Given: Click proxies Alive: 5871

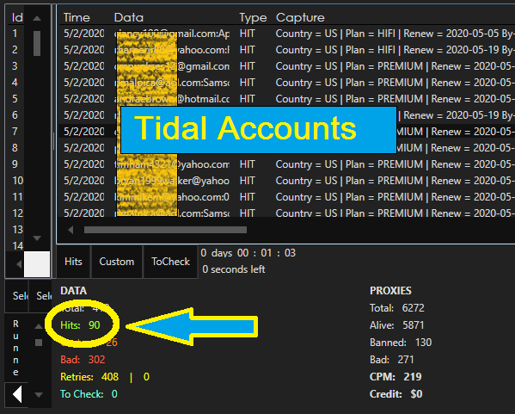Looking at the screenshot, I should pos(396,325).
